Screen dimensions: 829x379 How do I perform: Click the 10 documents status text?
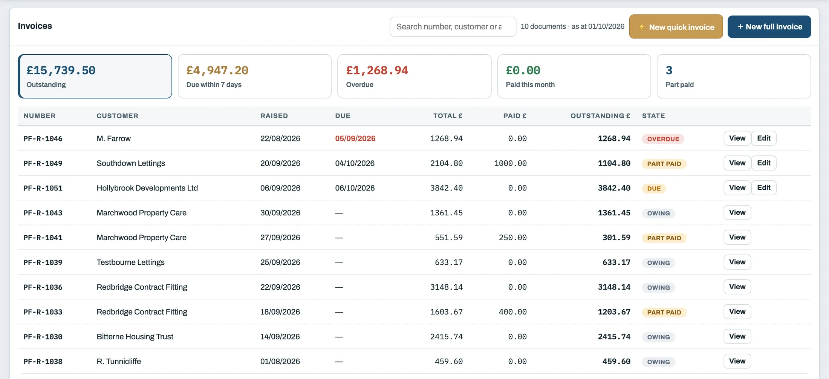(572, 26)
